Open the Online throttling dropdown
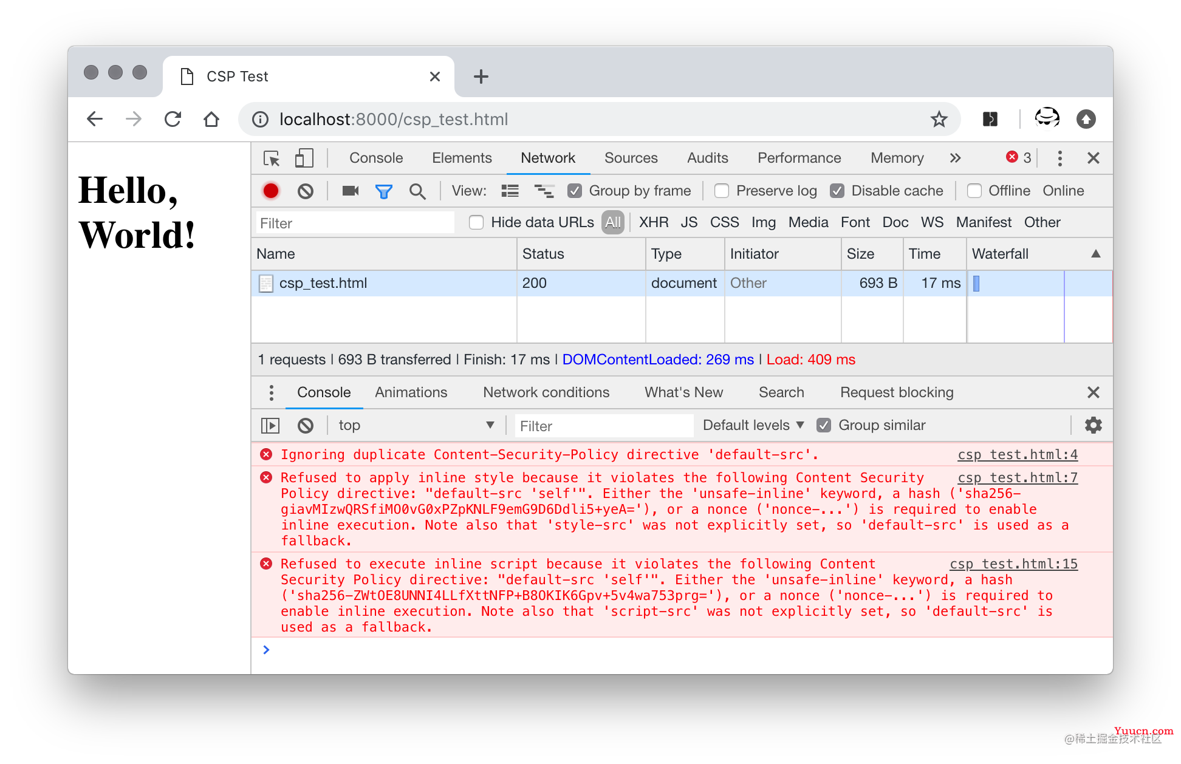The width and height of the screenshot is (1181, 764). tap(1063, 191)
